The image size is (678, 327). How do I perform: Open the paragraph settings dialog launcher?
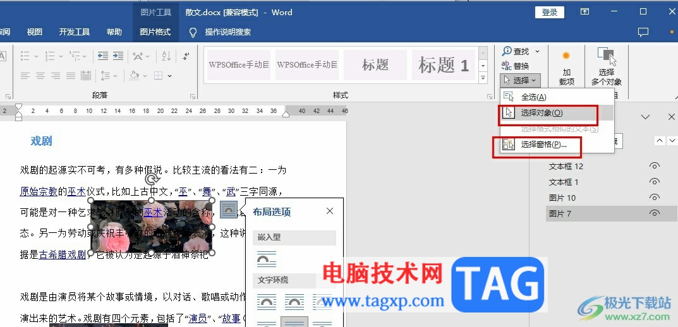193,97
